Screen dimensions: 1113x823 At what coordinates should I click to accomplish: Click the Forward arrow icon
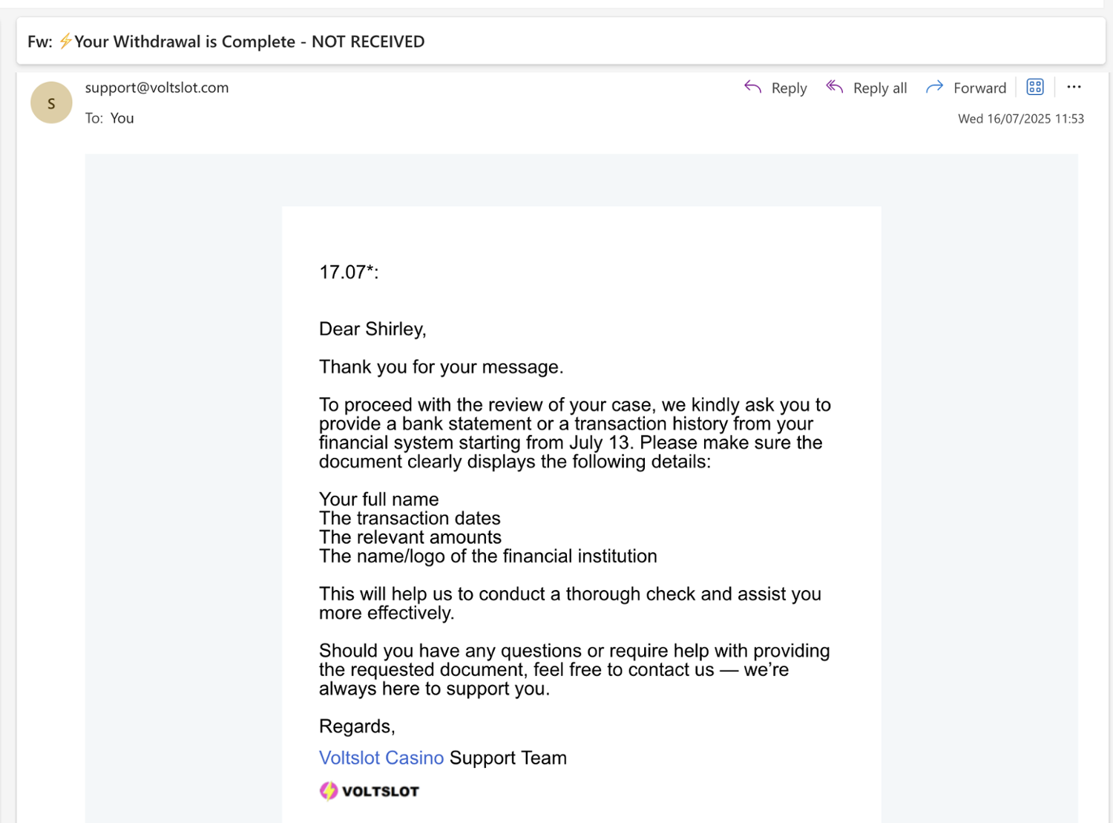pos(934,88)
